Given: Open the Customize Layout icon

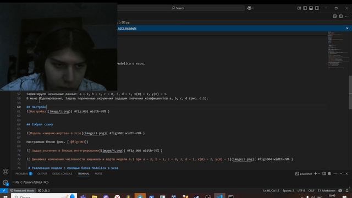Looking at the screenshot, I should [x=299, y=8].
